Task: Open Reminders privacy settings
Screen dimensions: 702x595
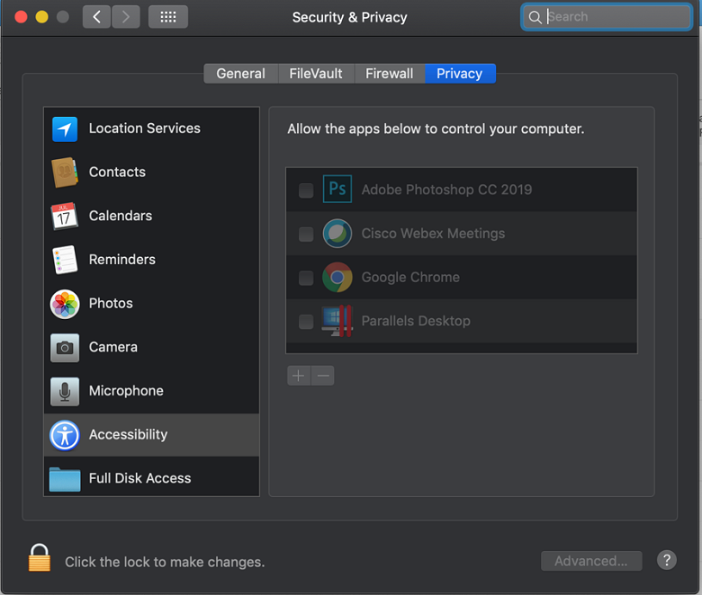Action: pos(121,260)
